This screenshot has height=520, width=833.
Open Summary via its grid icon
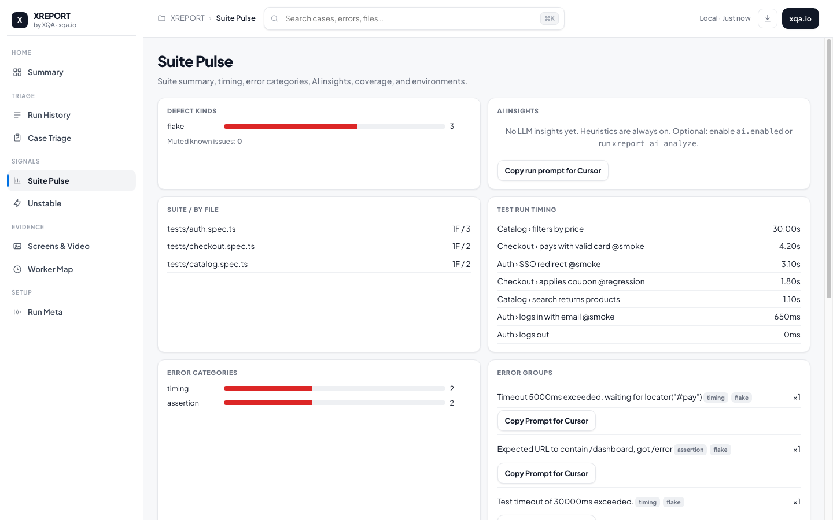[17, 72]
